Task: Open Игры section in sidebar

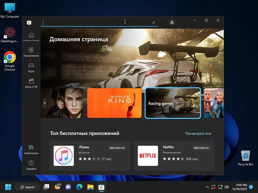Action: [x=31, y=68]
